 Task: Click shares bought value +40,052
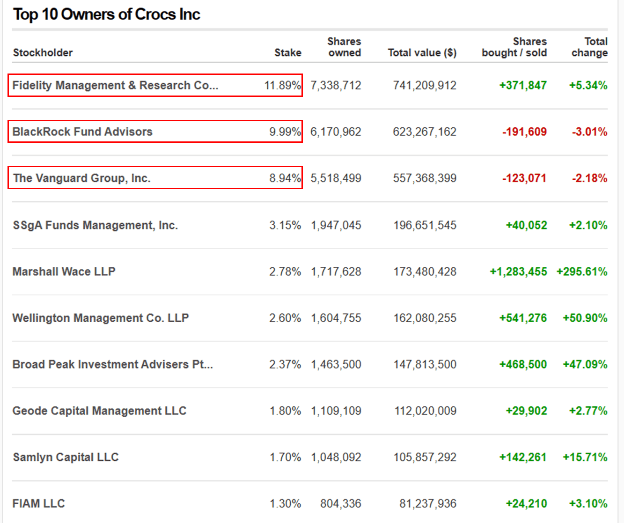pos(526,225)
